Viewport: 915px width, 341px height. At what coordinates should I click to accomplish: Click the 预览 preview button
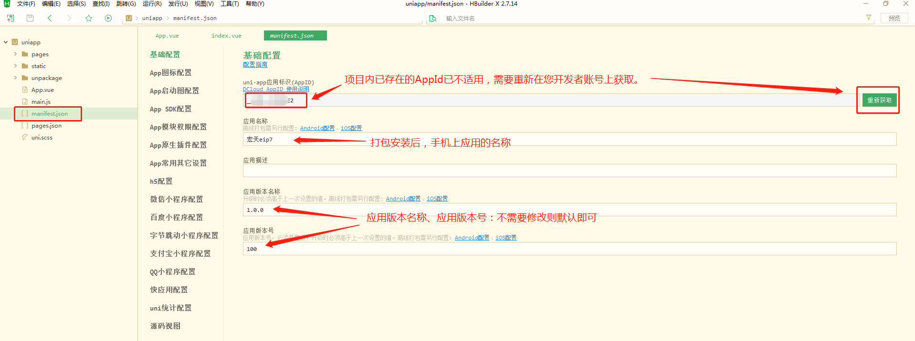[894, 18]
